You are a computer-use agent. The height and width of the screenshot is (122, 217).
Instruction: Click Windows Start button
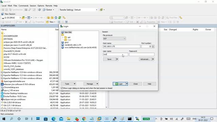4,119
